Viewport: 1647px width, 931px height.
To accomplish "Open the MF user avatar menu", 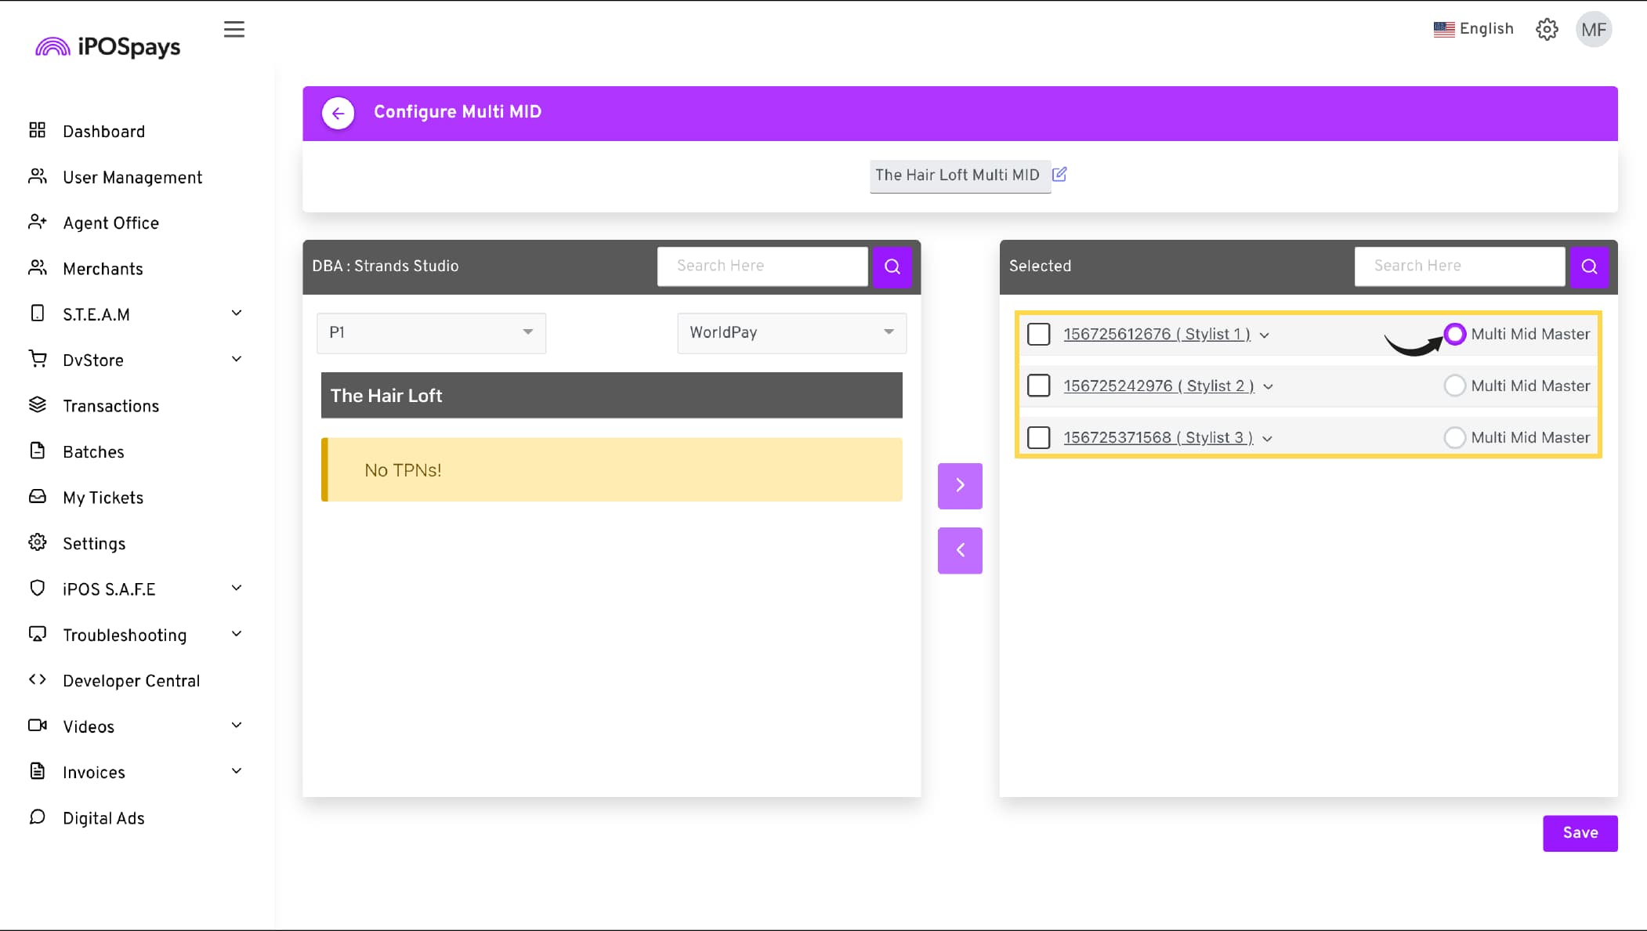I will 1593,30.
